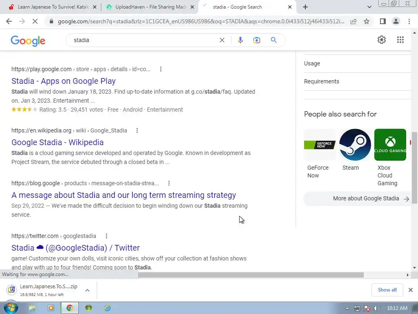Submit search with magnifier icon
Image resolution: width=418 pixels, height=314 pixels.
[x=273, y=40]
